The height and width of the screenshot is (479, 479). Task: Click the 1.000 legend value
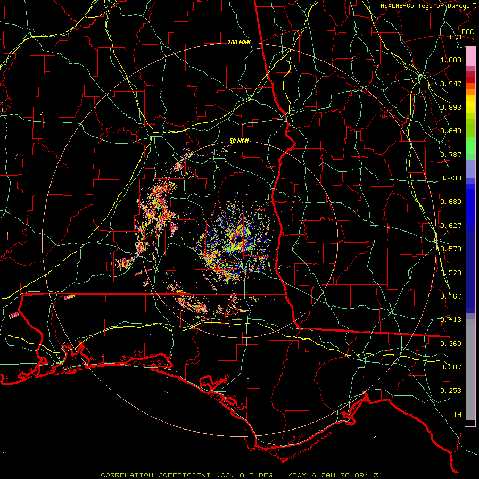[x=451, y=60]
